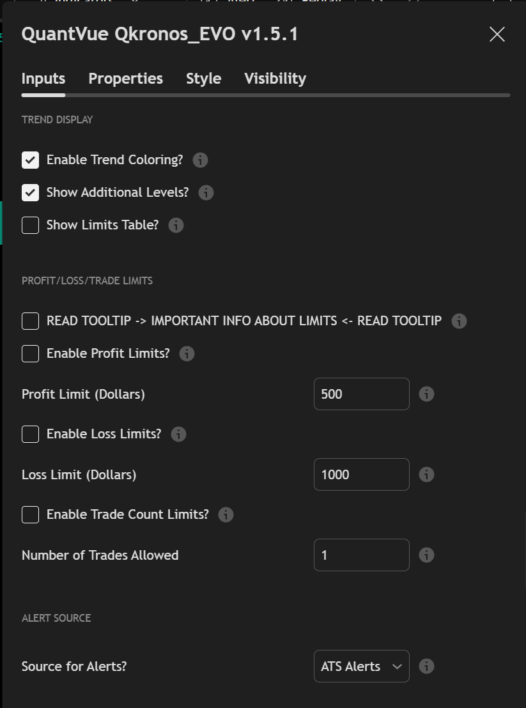Screen dimensions: 526x708
Task: Click the Profit Limit input field
Action: 361,394
